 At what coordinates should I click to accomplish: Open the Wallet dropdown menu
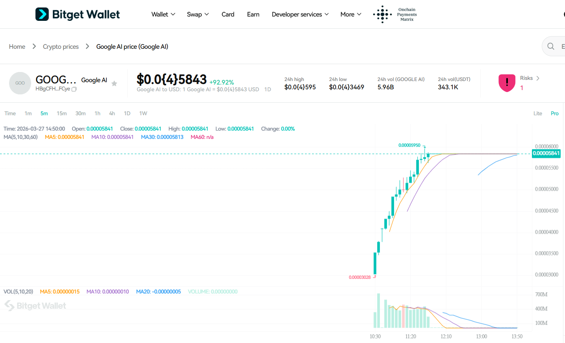[x=163, y=14]
